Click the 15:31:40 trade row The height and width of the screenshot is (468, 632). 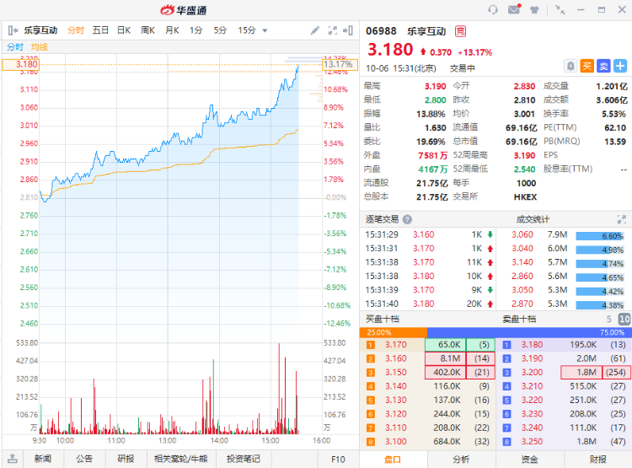(x=428, y=304)
